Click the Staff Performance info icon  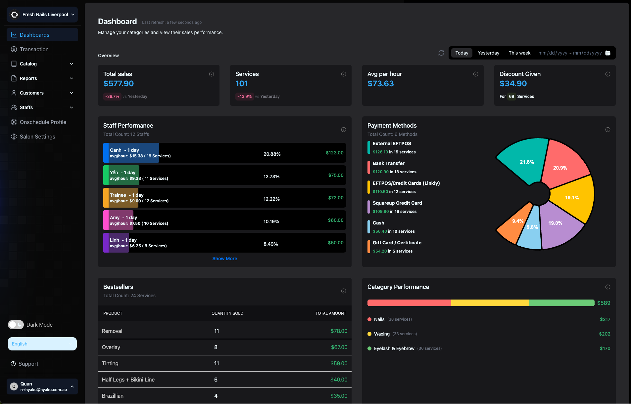click(x=344, y=130)
